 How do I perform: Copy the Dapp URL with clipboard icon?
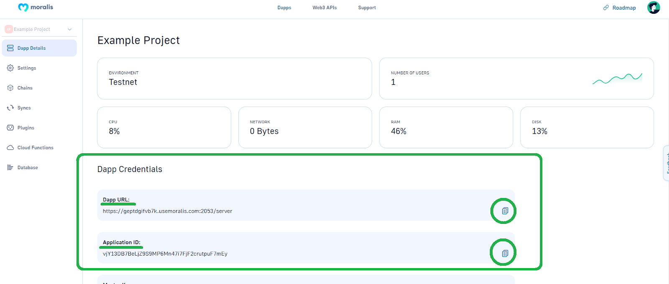point(505,211)
